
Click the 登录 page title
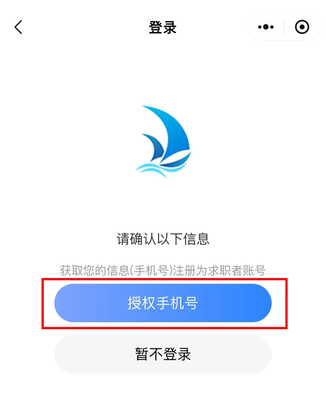click(x=163, y=27)
